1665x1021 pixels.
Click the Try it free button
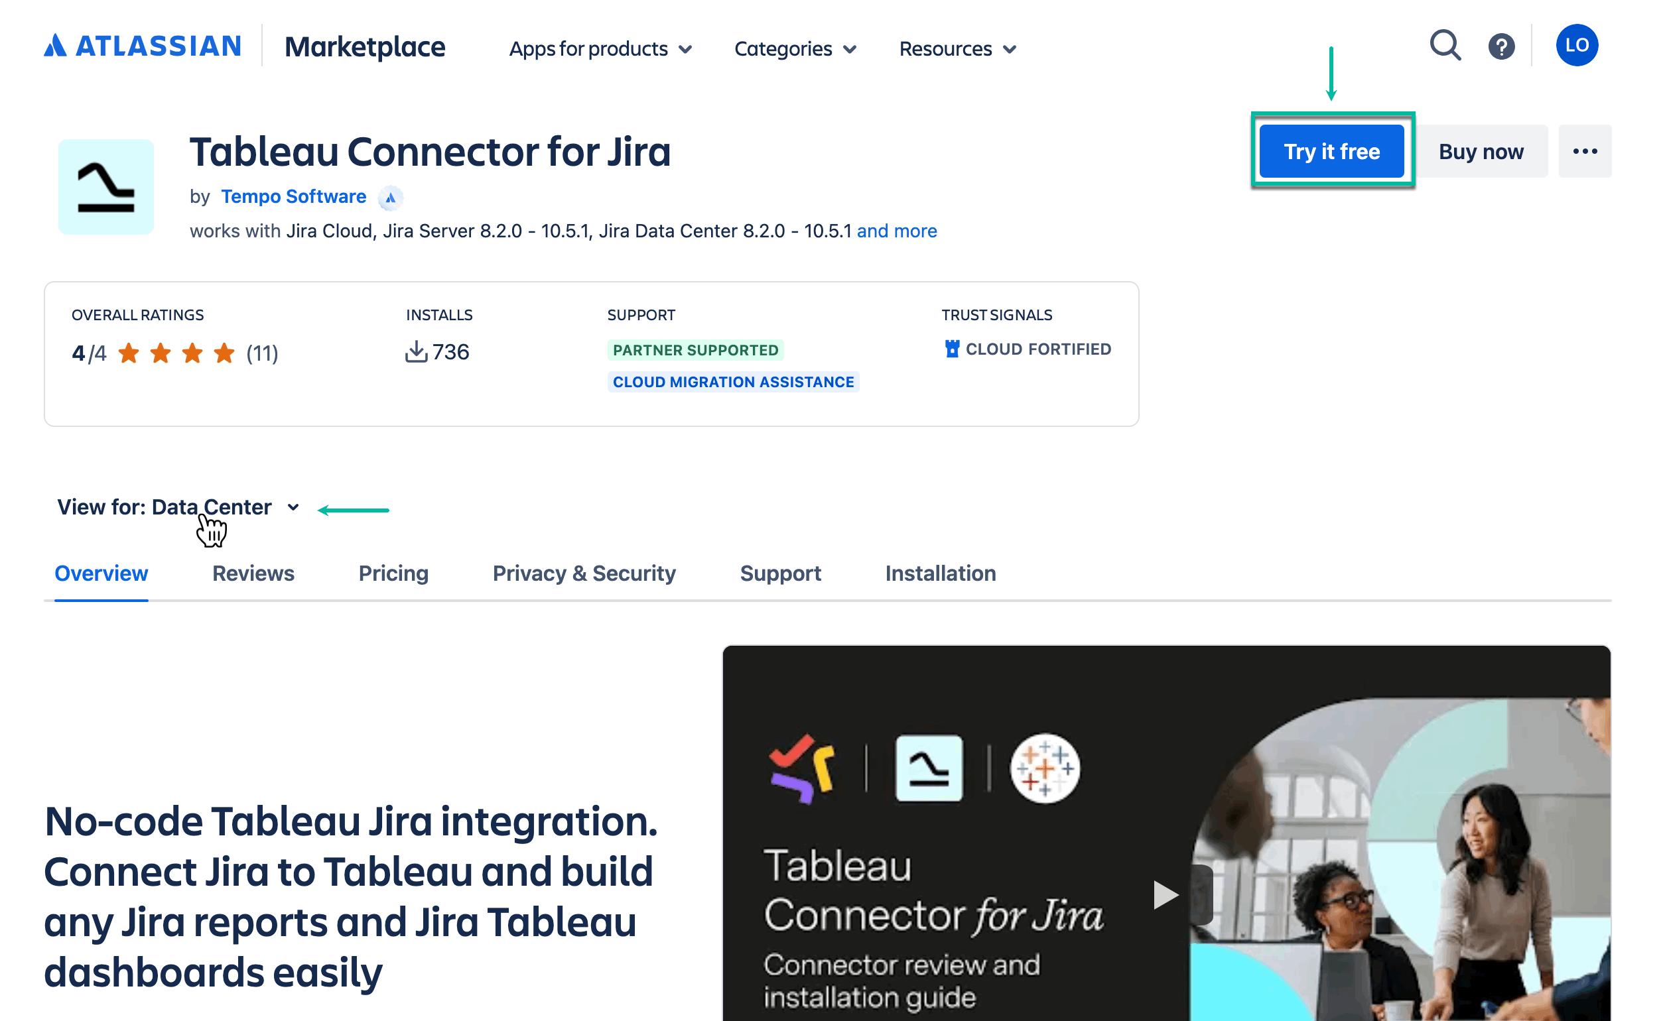click(x=1331, y=150)
